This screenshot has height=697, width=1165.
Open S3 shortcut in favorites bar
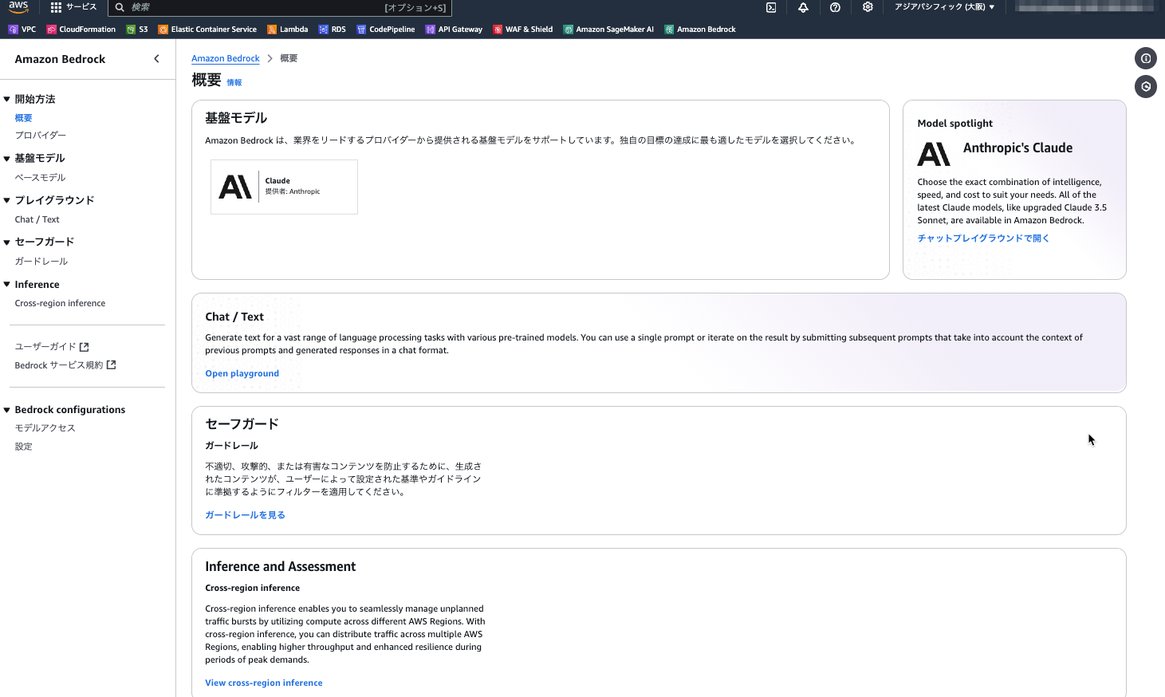point(137,30)
